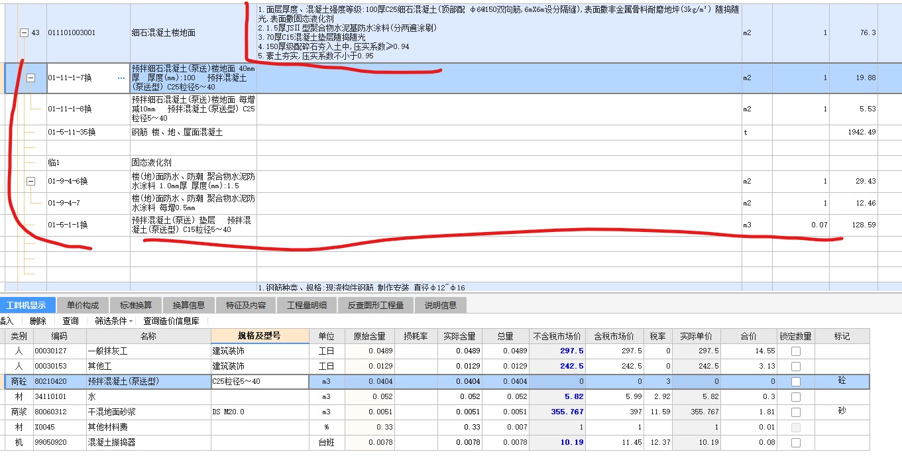
Task: Click the 锁定数量 column header
Action: tap(795, 336)
